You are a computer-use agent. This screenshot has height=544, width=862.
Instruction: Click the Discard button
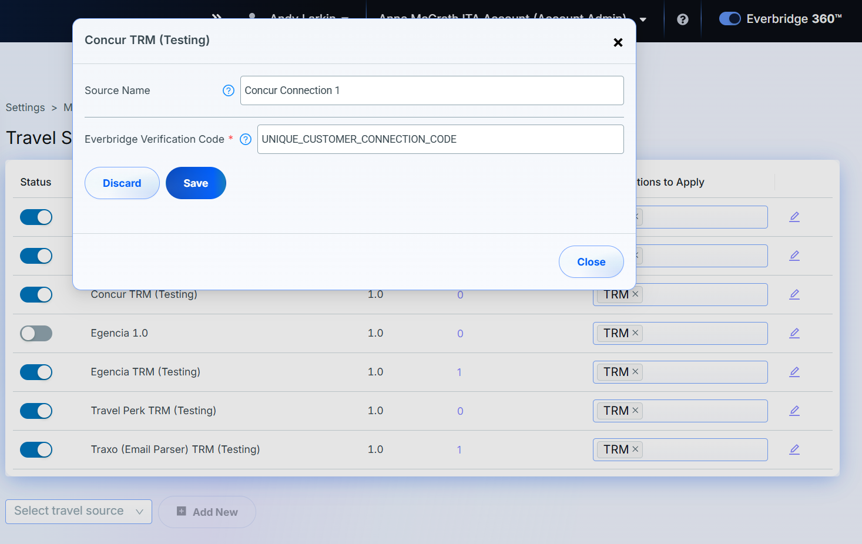click(122, 183)
